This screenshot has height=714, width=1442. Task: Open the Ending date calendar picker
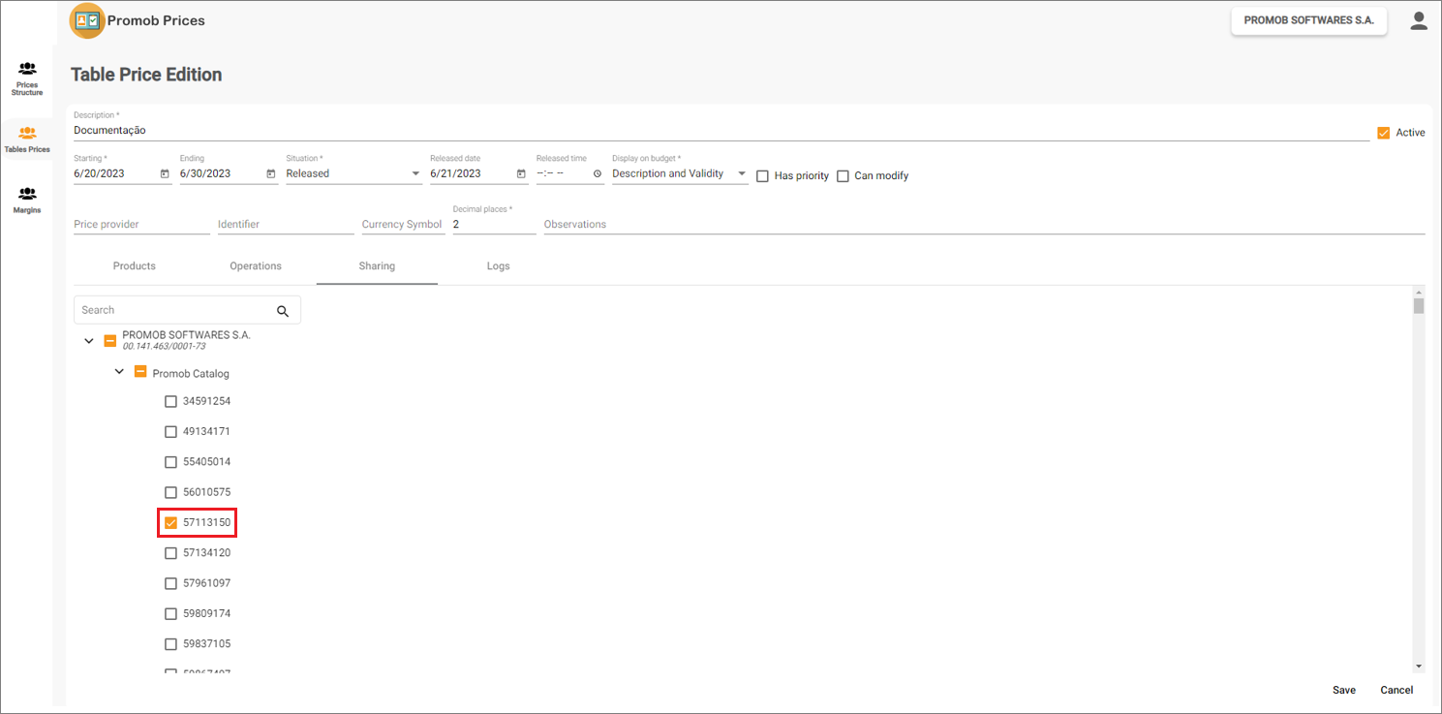click(271, 173)
